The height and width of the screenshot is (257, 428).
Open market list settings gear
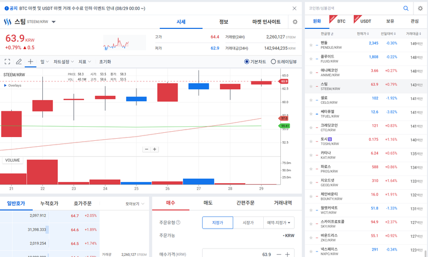click(420, 8)
